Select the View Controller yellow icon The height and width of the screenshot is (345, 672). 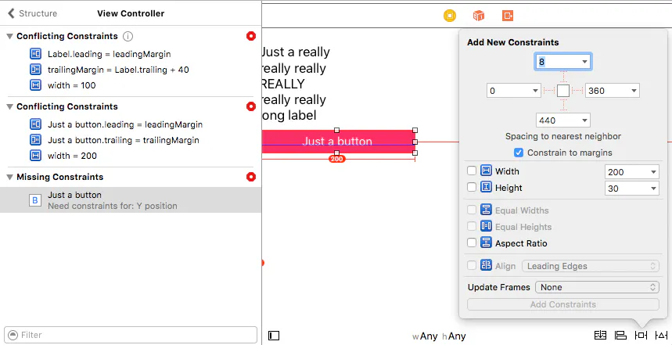click(450, 16)
